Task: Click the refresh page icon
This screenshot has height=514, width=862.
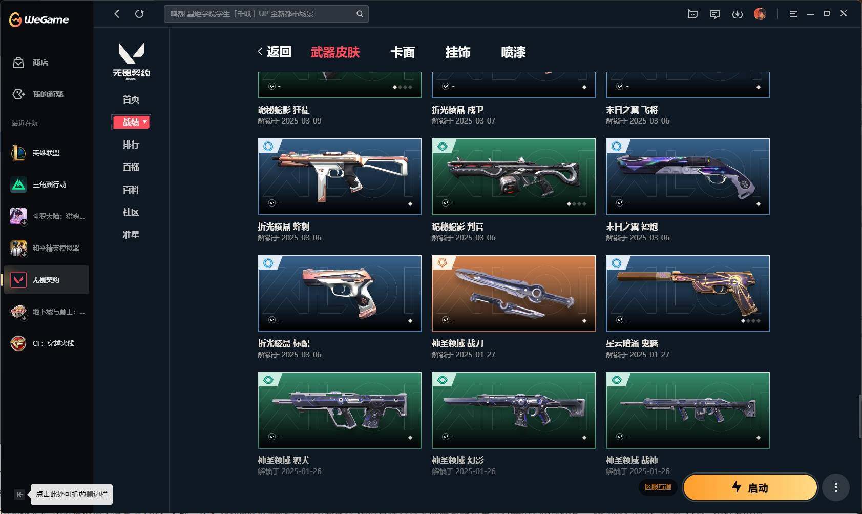Action: (x=139, y=14)
